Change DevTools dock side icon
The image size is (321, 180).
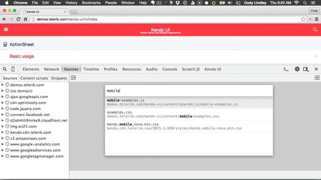click(306, 69)
